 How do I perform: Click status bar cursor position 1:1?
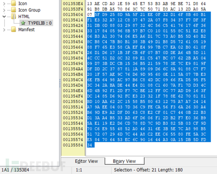point(79,170)
